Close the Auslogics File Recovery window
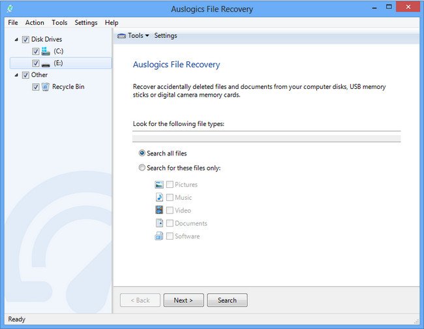This screenshot has width=424, height=329. 408,7
